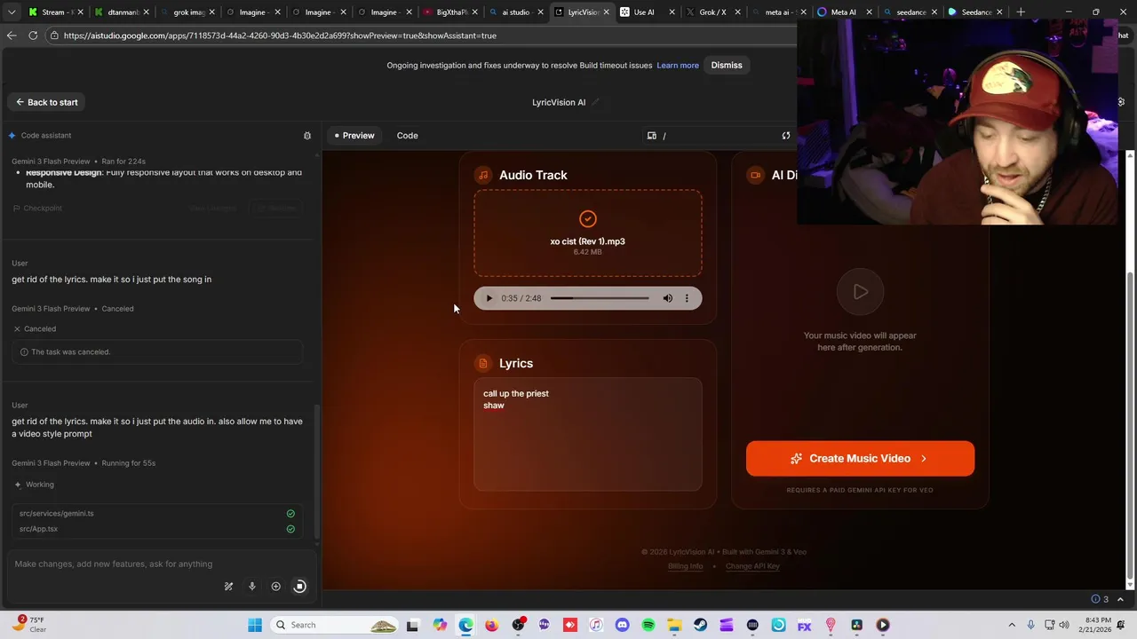
Task: Click the uploaded file checkmark icon
Action: [x=587, y=218]
